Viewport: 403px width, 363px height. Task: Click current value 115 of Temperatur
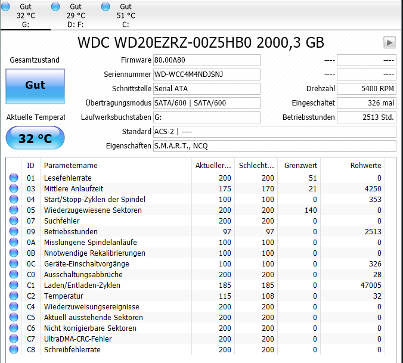click(x=225, y=296)
